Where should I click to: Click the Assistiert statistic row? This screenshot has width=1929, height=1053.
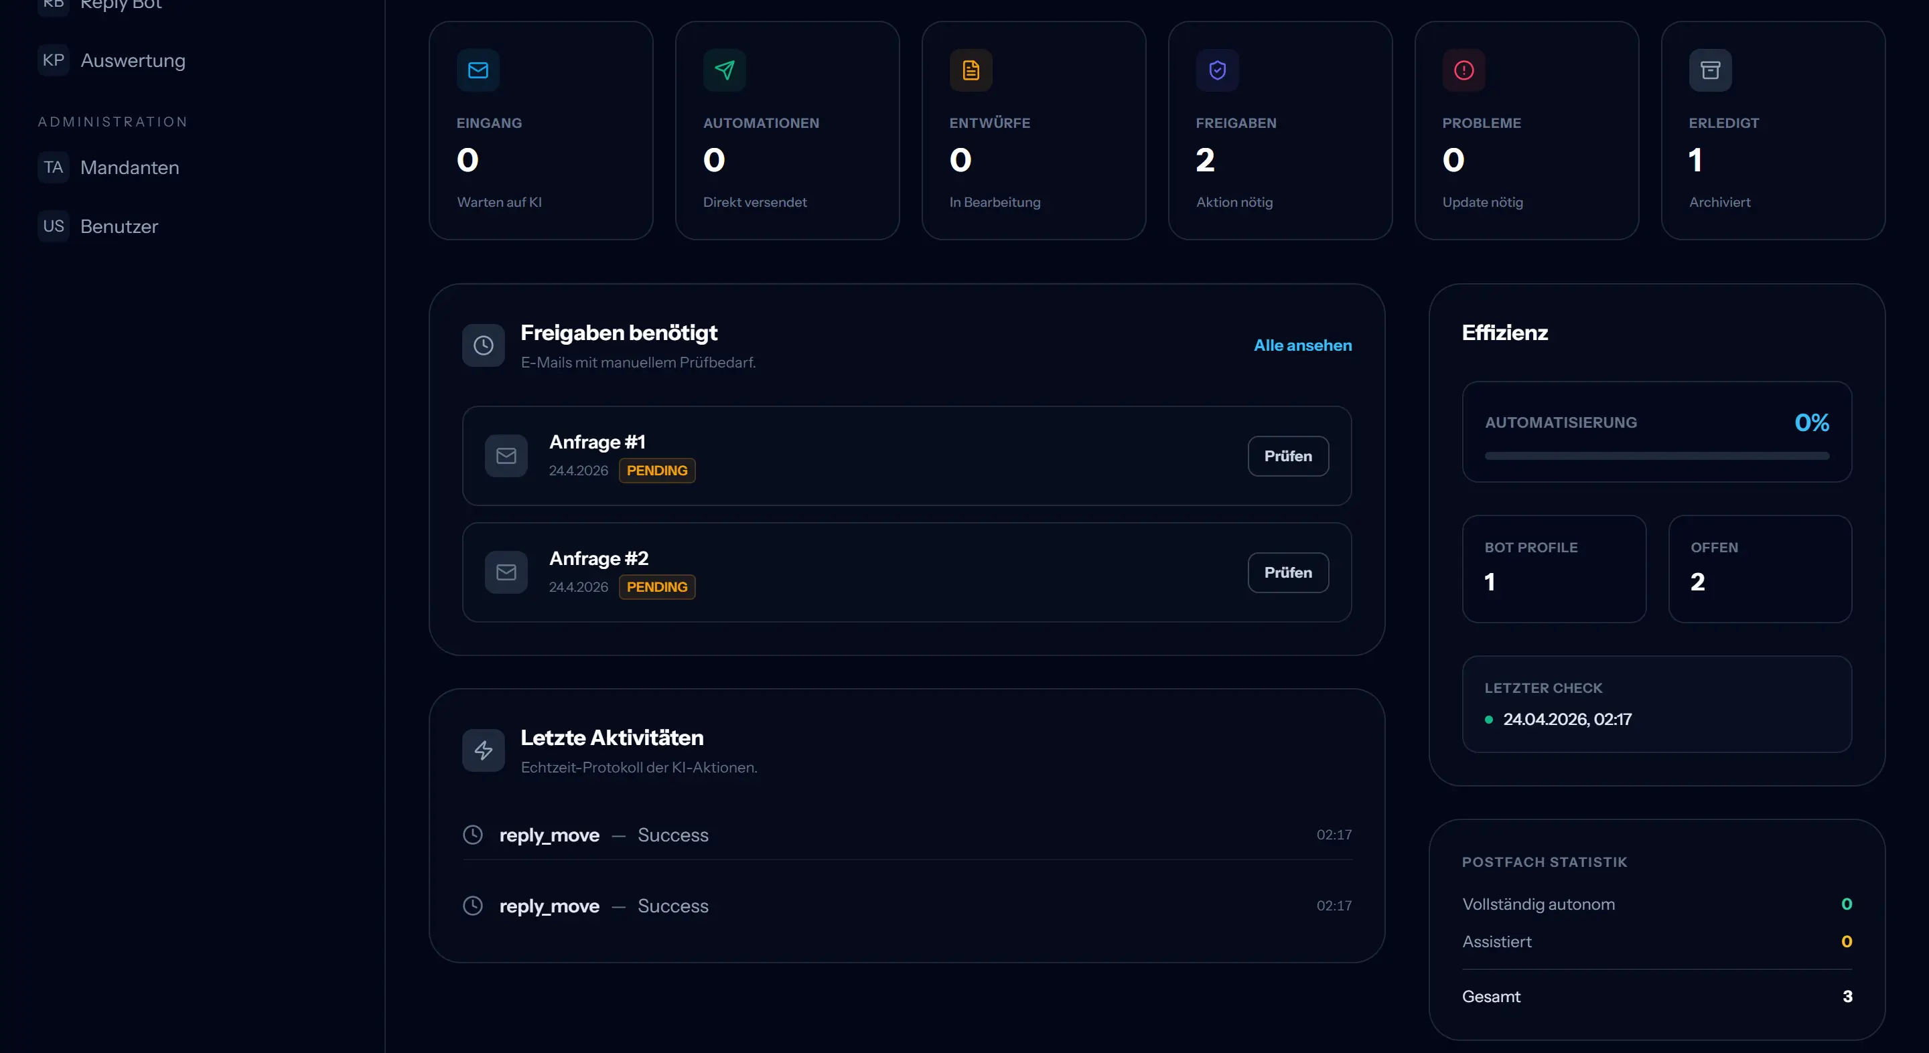[1656, 941]
